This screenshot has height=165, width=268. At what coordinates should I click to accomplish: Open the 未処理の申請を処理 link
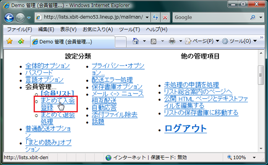[x=192, y=85]
